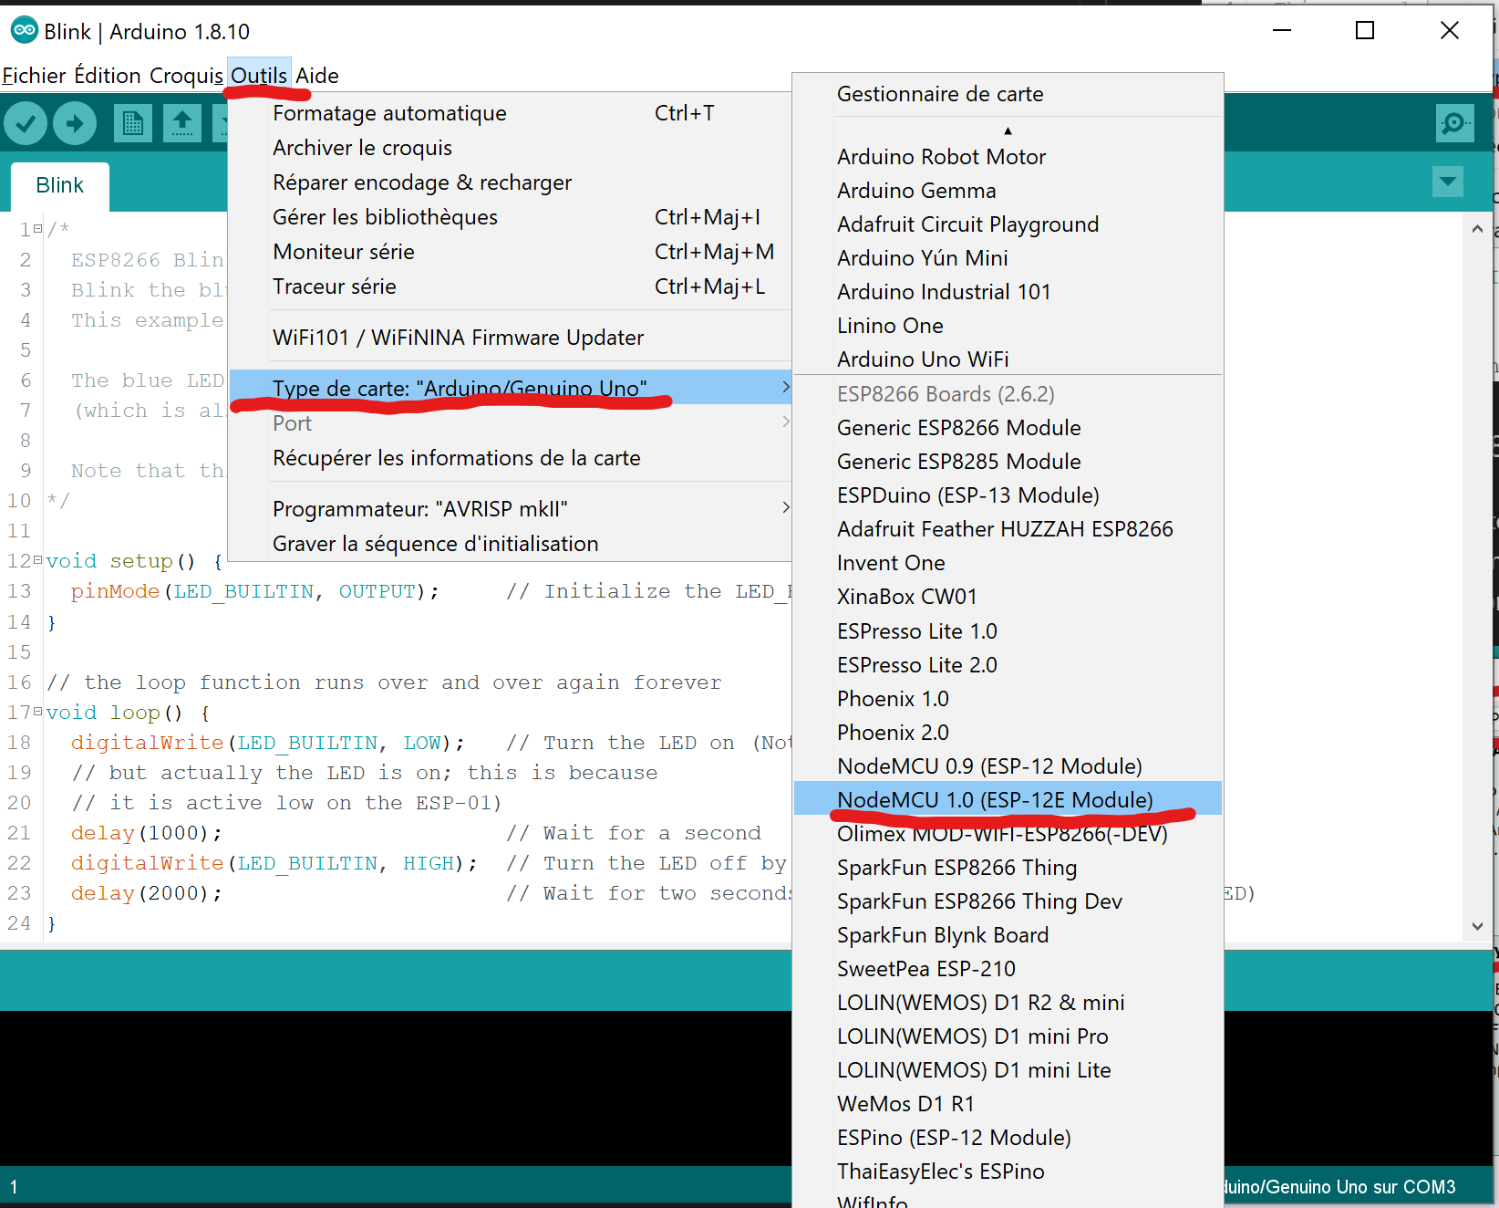Open the Croquis menu
The height and width of the screenshot is (1208, 1499).
coord(186,76)
